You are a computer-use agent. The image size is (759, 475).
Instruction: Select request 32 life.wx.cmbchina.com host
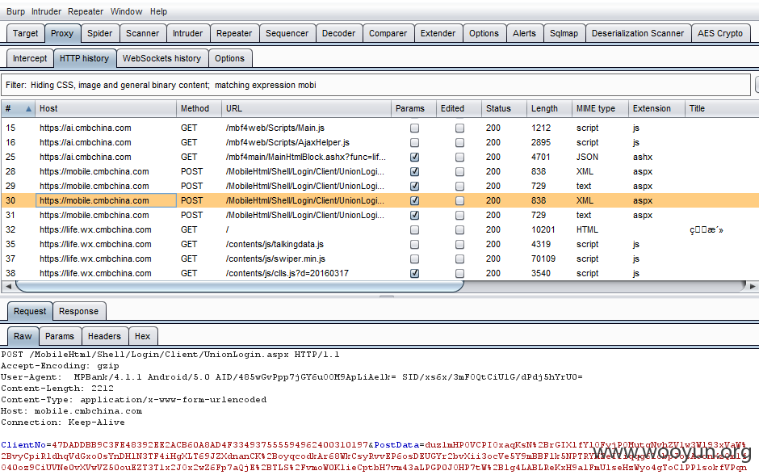coord(95,229)
